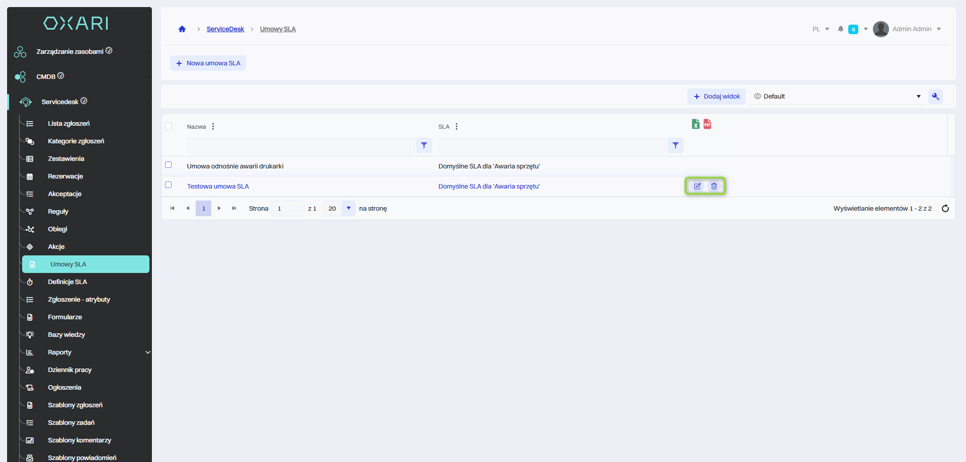Open Definicje SLA in sidebar

pos(67,282)
